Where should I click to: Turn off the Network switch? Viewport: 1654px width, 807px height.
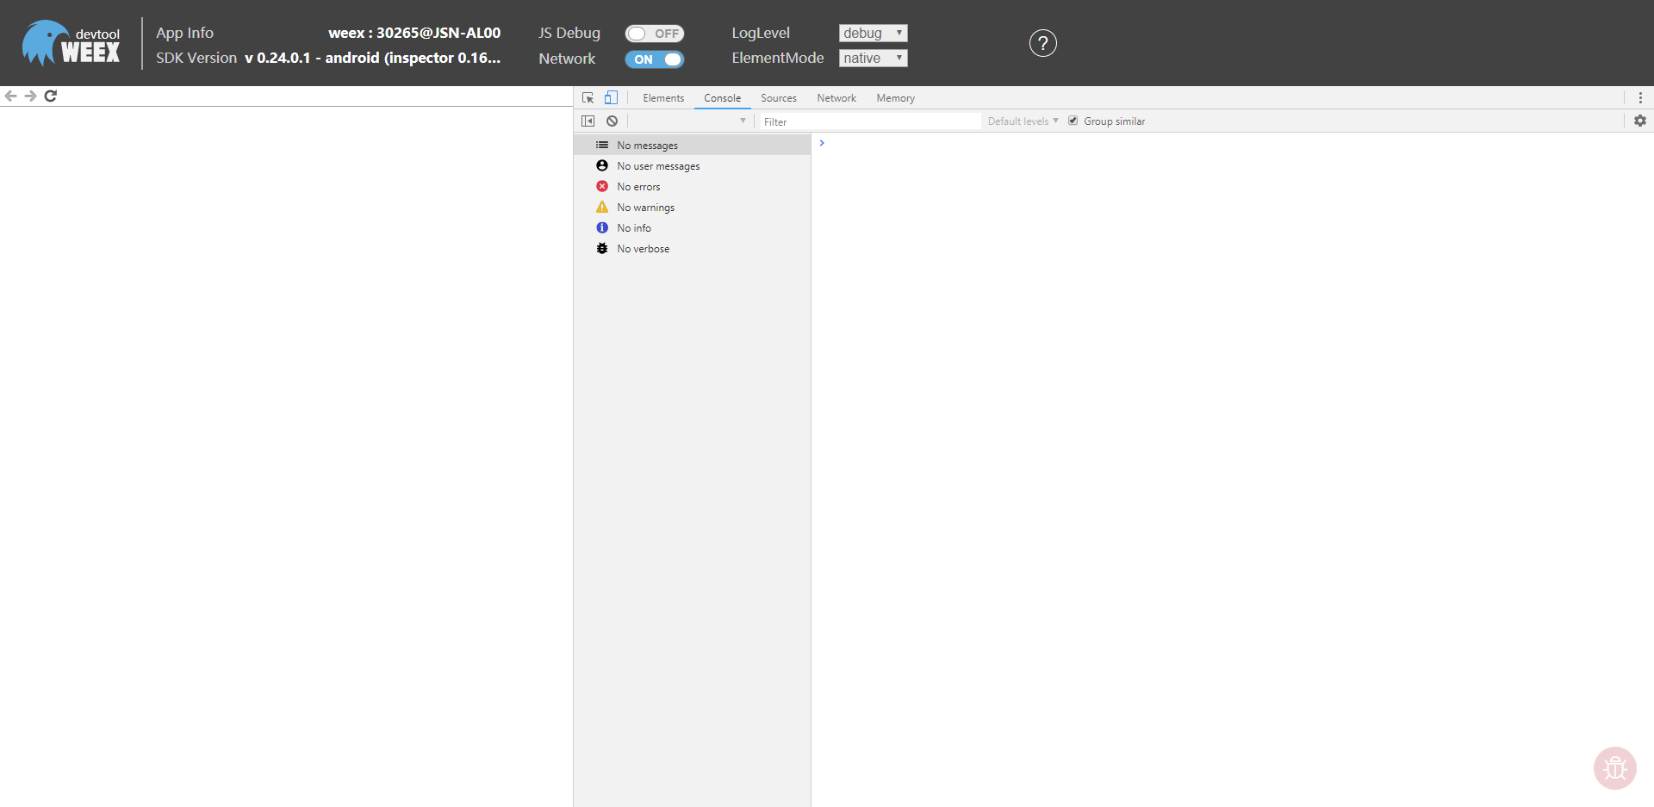pos(655,59)
